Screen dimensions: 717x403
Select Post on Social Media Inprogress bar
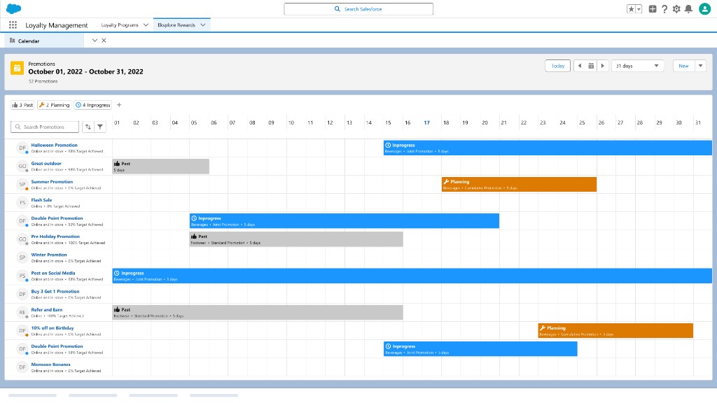(x=412, y=276)
